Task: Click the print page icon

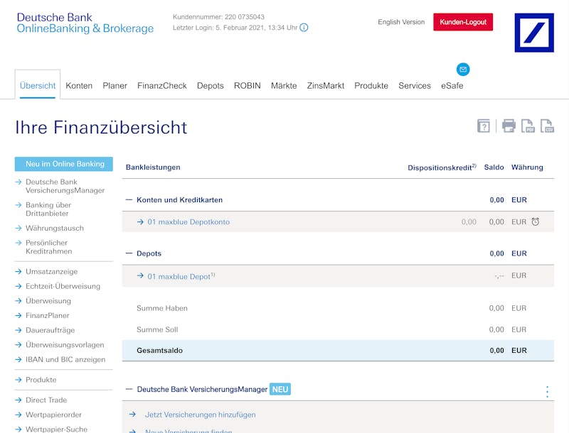Action: click(x=509, y=126)
